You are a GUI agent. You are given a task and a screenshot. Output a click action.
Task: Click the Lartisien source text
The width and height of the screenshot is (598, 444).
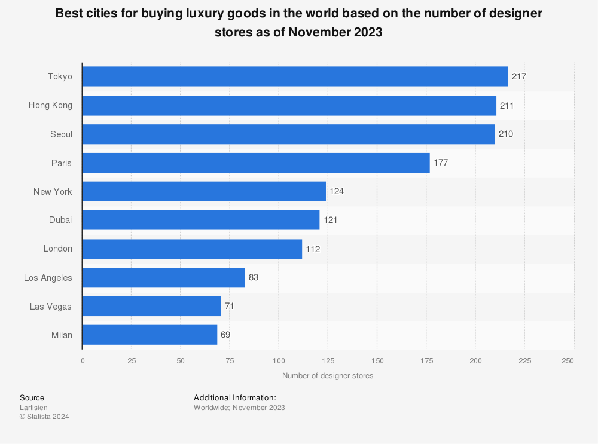tap(33, 408)
